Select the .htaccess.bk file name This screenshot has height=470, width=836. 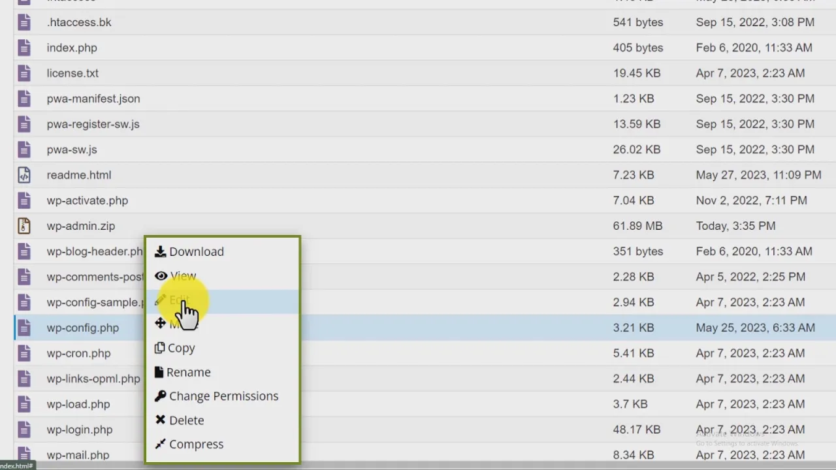tap(79, 22)
